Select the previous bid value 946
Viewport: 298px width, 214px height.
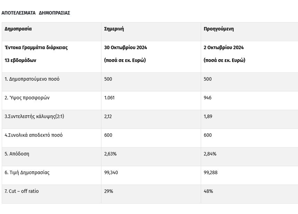[208, 98]
